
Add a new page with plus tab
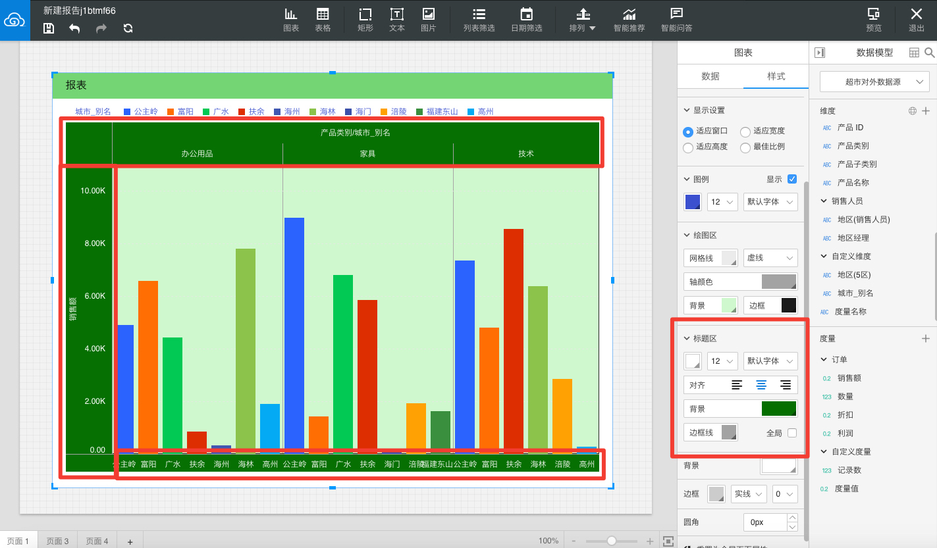tap(130, 541)
